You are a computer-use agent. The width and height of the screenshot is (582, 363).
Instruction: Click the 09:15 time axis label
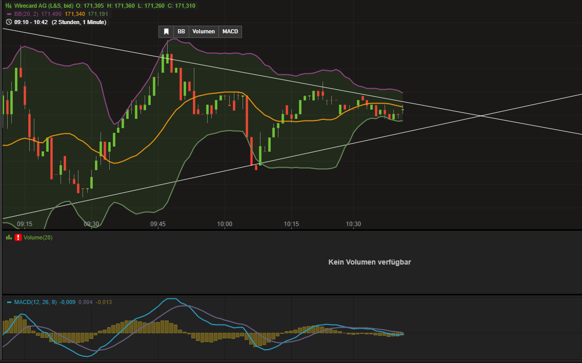pyautogui.click(x=25, y=224)
